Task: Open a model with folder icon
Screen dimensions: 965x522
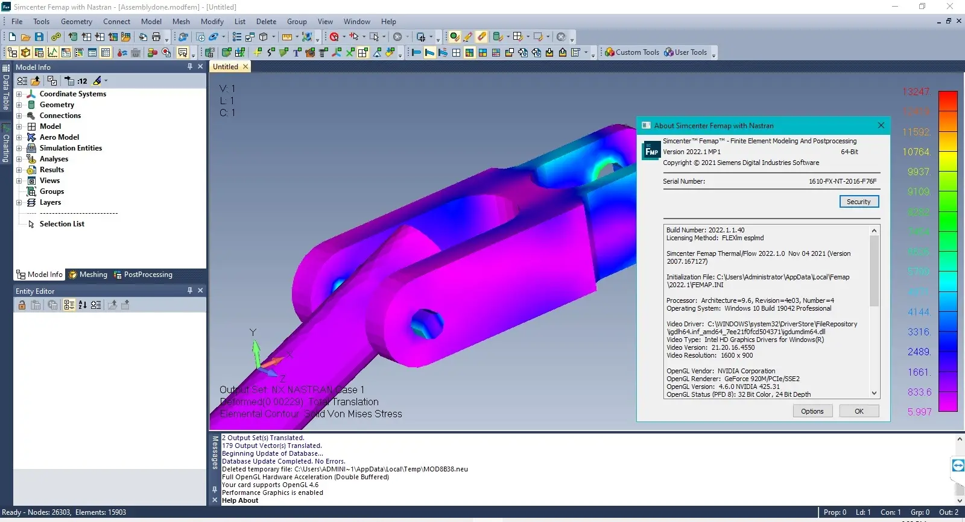Action: pyautogui.click(x=25, y=37)
